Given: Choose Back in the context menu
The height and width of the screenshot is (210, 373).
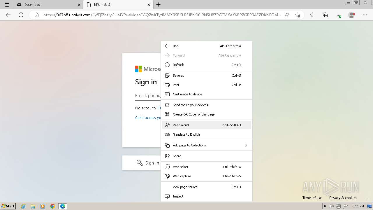Looking at the screenshot, I should [206, 46].
